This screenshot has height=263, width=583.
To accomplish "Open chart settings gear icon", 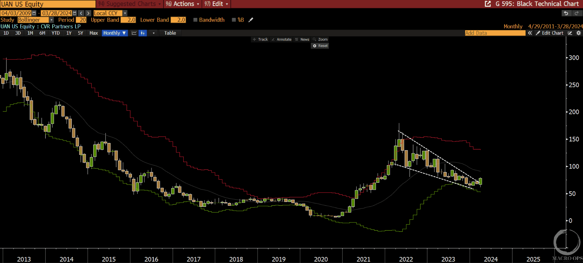I will [578, 33].
